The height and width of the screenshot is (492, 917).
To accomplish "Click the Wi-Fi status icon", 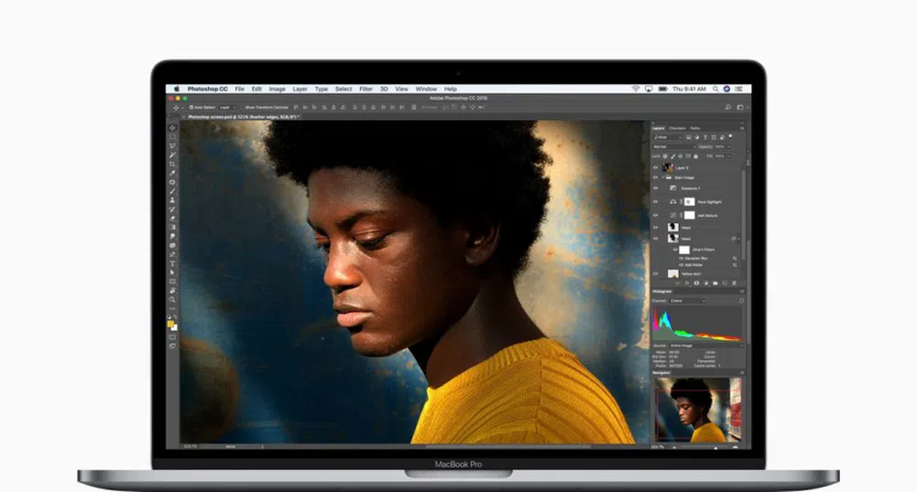I will pos(636,89).
